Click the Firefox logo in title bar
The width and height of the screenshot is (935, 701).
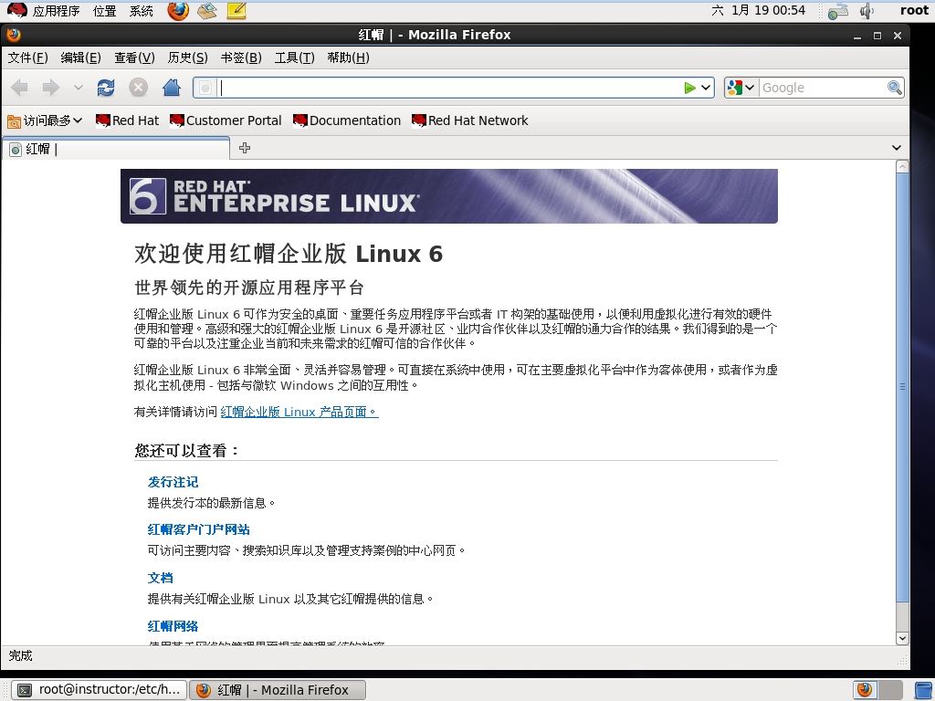point(14,35)
